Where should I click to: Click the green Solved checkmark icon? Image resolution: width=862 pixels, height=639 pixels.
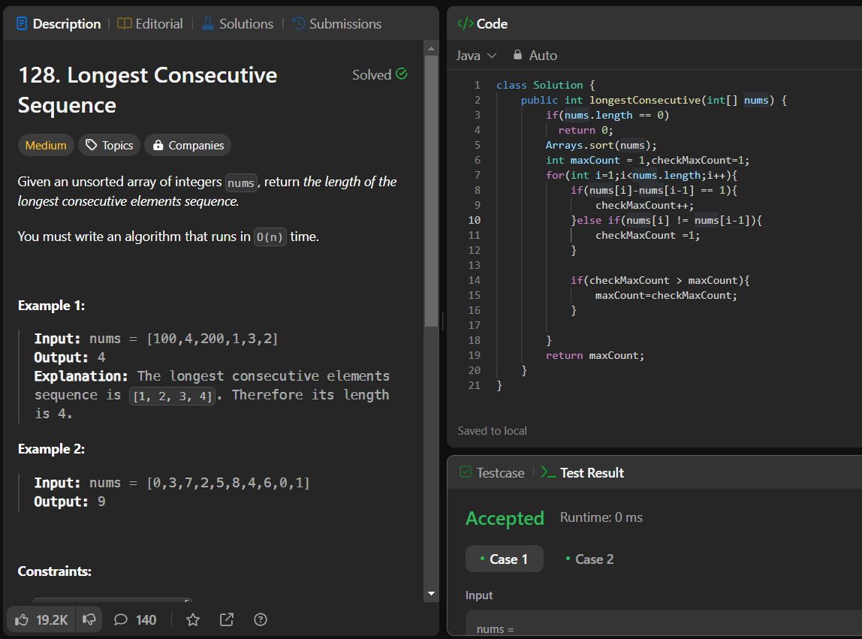pyautogui.click(x=402, y=74)
